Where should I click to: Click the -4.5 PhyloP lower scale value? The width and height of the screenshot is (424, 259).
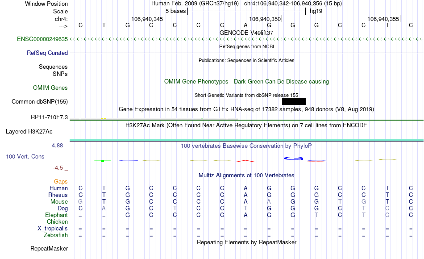(58, 168)
